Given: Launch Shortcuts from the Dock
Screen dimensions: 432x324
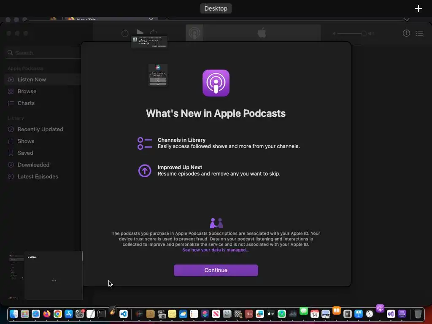Looking at the screenshot, I should (205, 314).
